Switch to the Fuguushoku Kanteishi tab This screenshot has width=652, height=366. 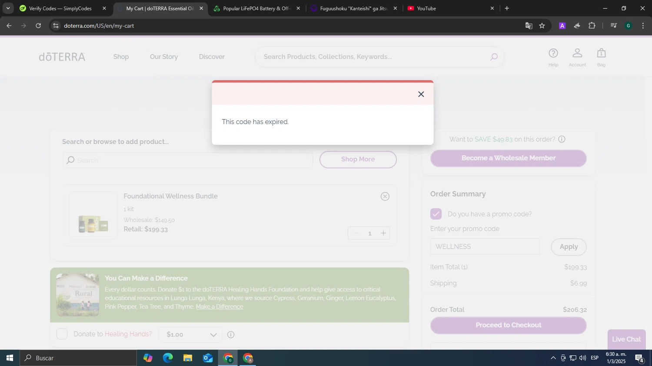[353, 8]
